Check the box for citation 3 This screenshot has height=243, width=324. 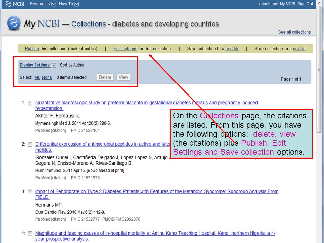pos(30,192)
